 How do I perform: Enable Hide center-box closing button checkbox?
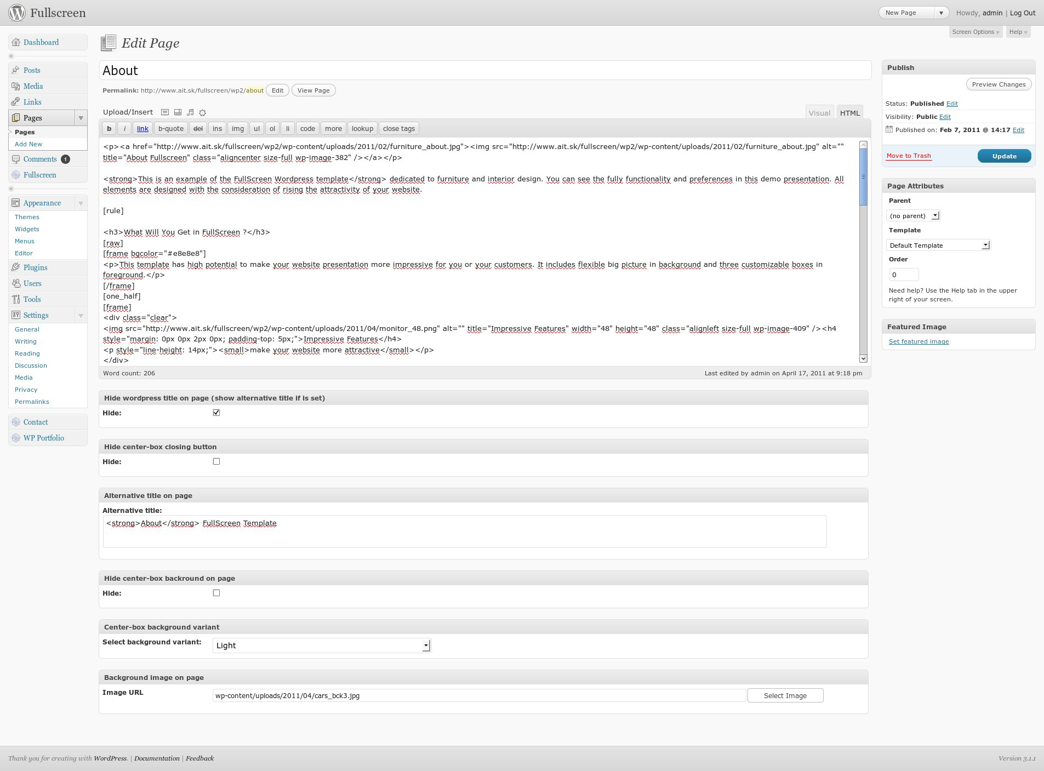point(216,461)
